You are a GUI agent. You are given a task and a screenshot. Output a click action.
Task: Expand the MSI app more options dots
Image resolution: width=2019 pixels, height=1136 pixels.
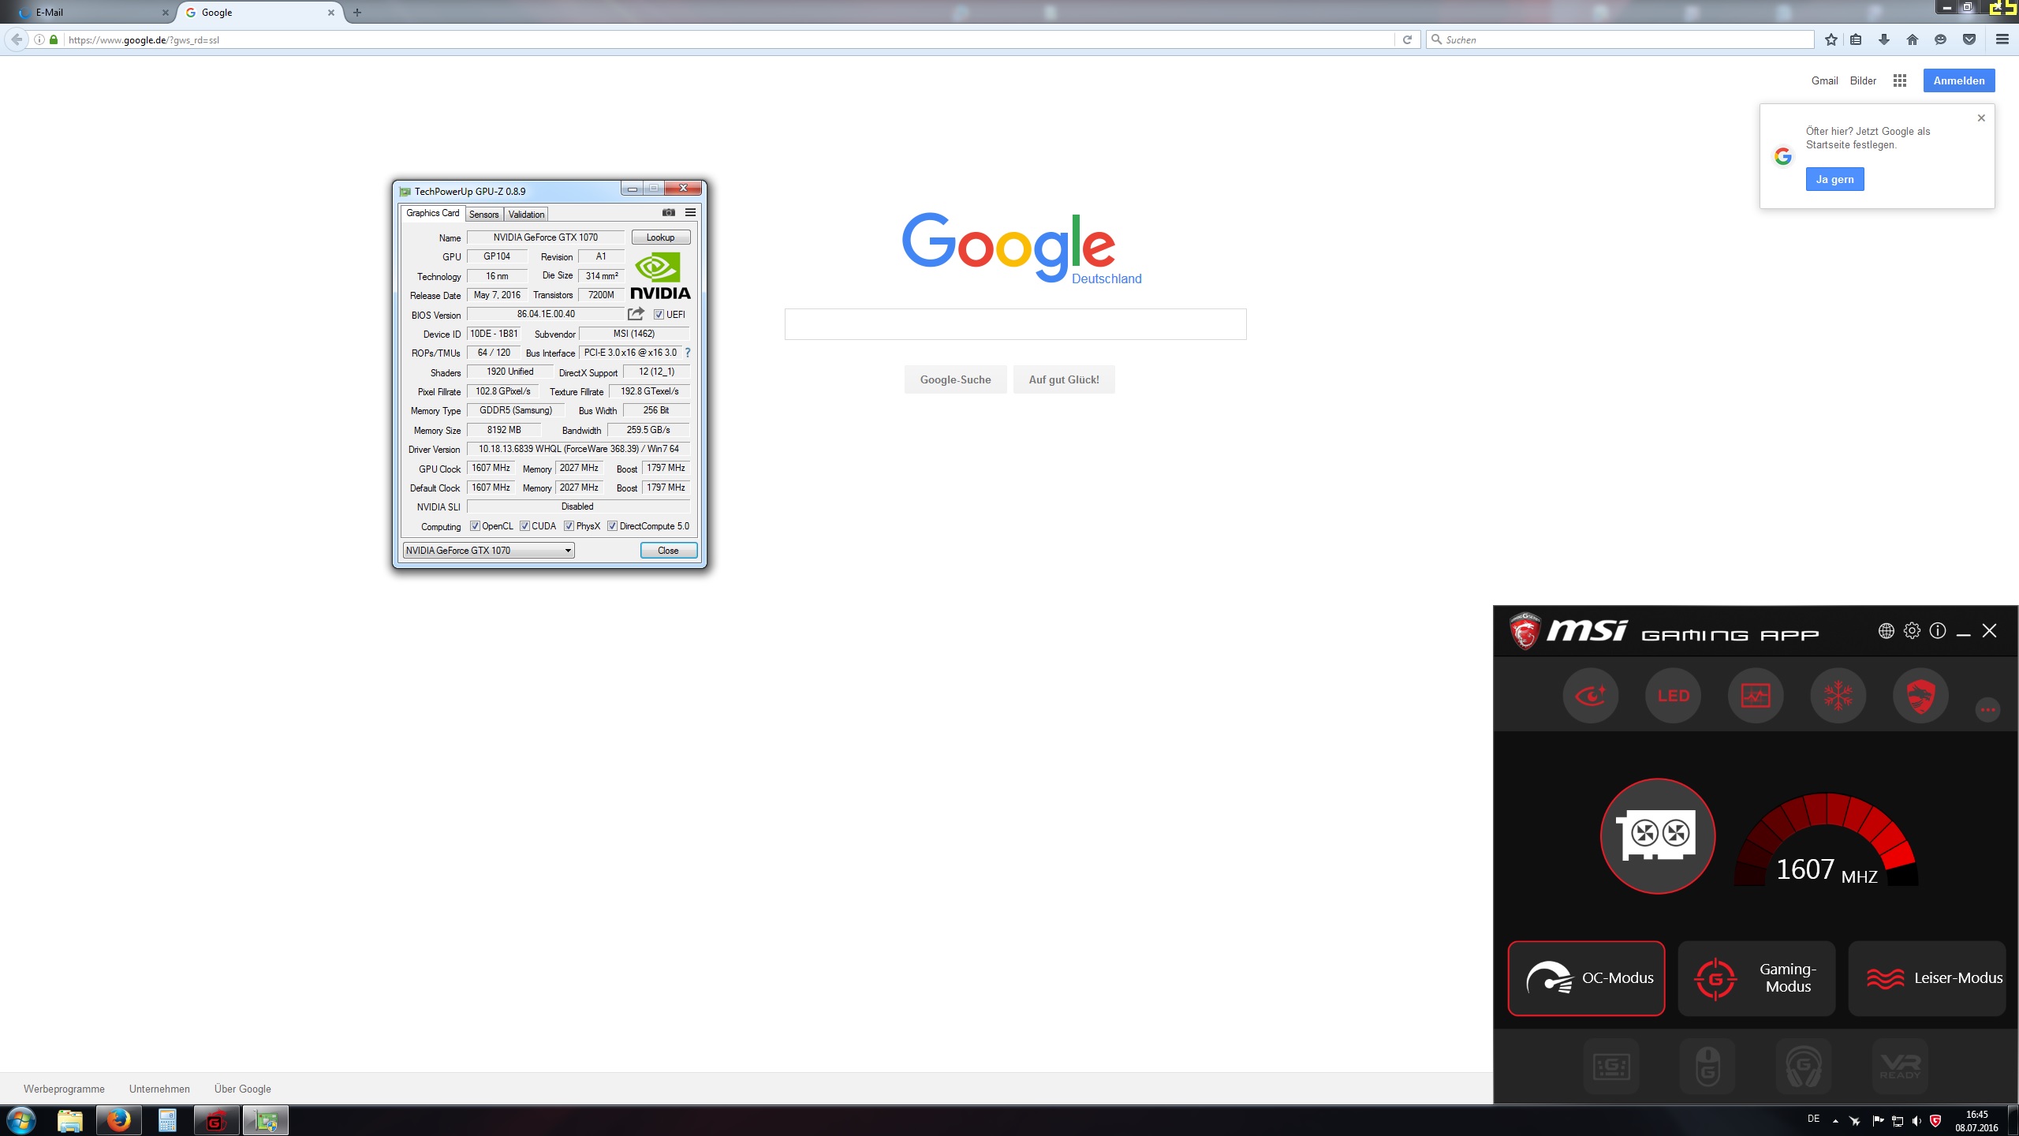pyautogui.click(x=1987, y=709)
